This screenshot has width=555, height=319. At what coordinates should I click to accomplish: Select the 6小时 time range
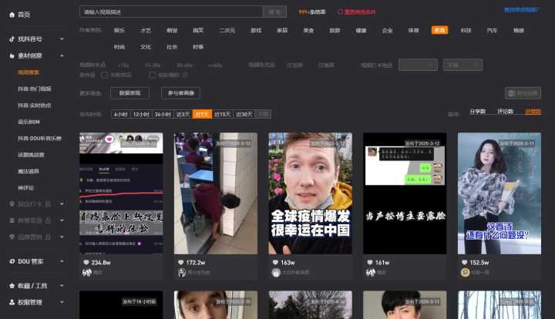[121, 114]
